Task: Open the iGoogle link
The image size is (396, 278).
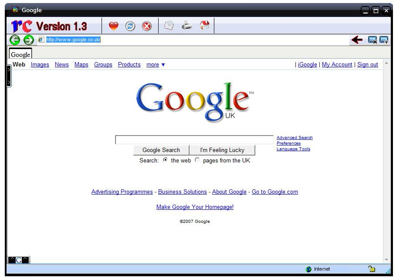Action: pyautogui.click(x=308, y=65)
